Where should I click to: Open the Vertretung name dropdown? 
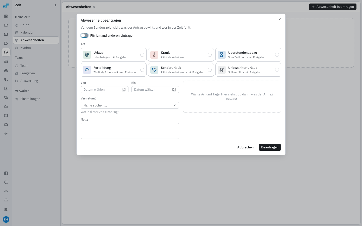click(x=130, y=105)
